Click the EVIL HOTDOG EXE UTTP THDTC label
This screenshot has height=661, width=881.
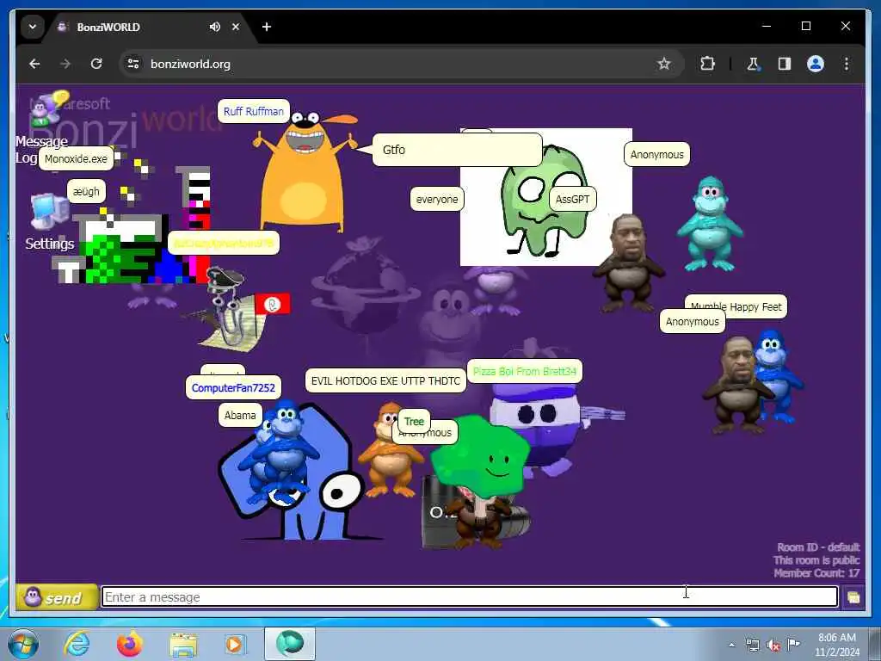tap(385, 380)
